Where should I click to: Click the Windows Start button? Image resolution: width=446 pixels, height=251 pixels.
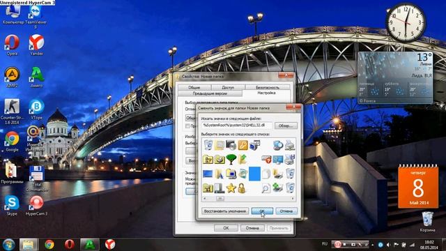[x=8, y=244]
